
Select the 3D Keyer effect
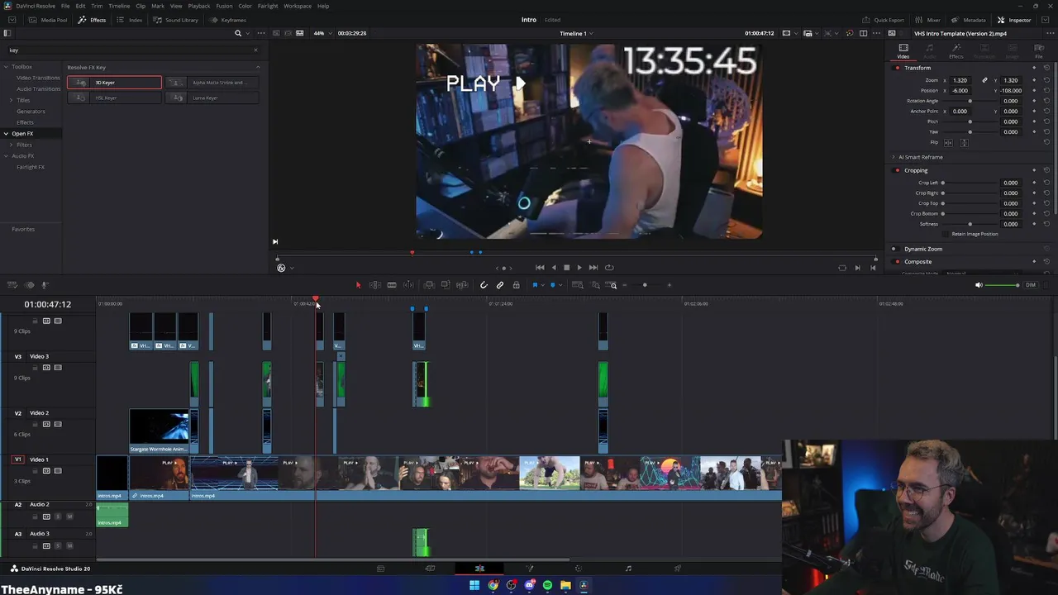pos(115,83)
